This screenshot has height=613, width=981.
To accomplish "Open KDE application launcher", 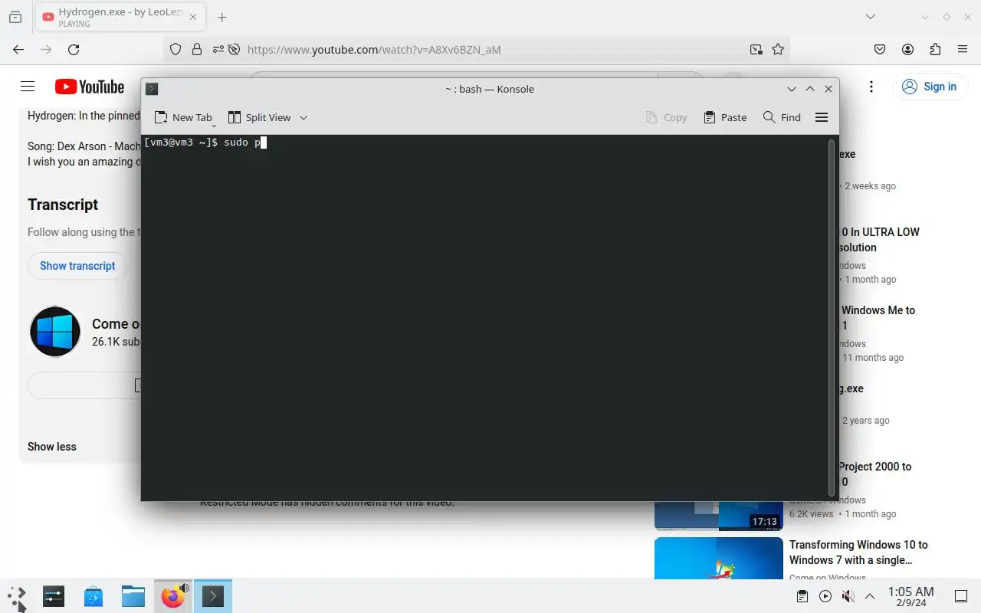I will tap(17, 596).
